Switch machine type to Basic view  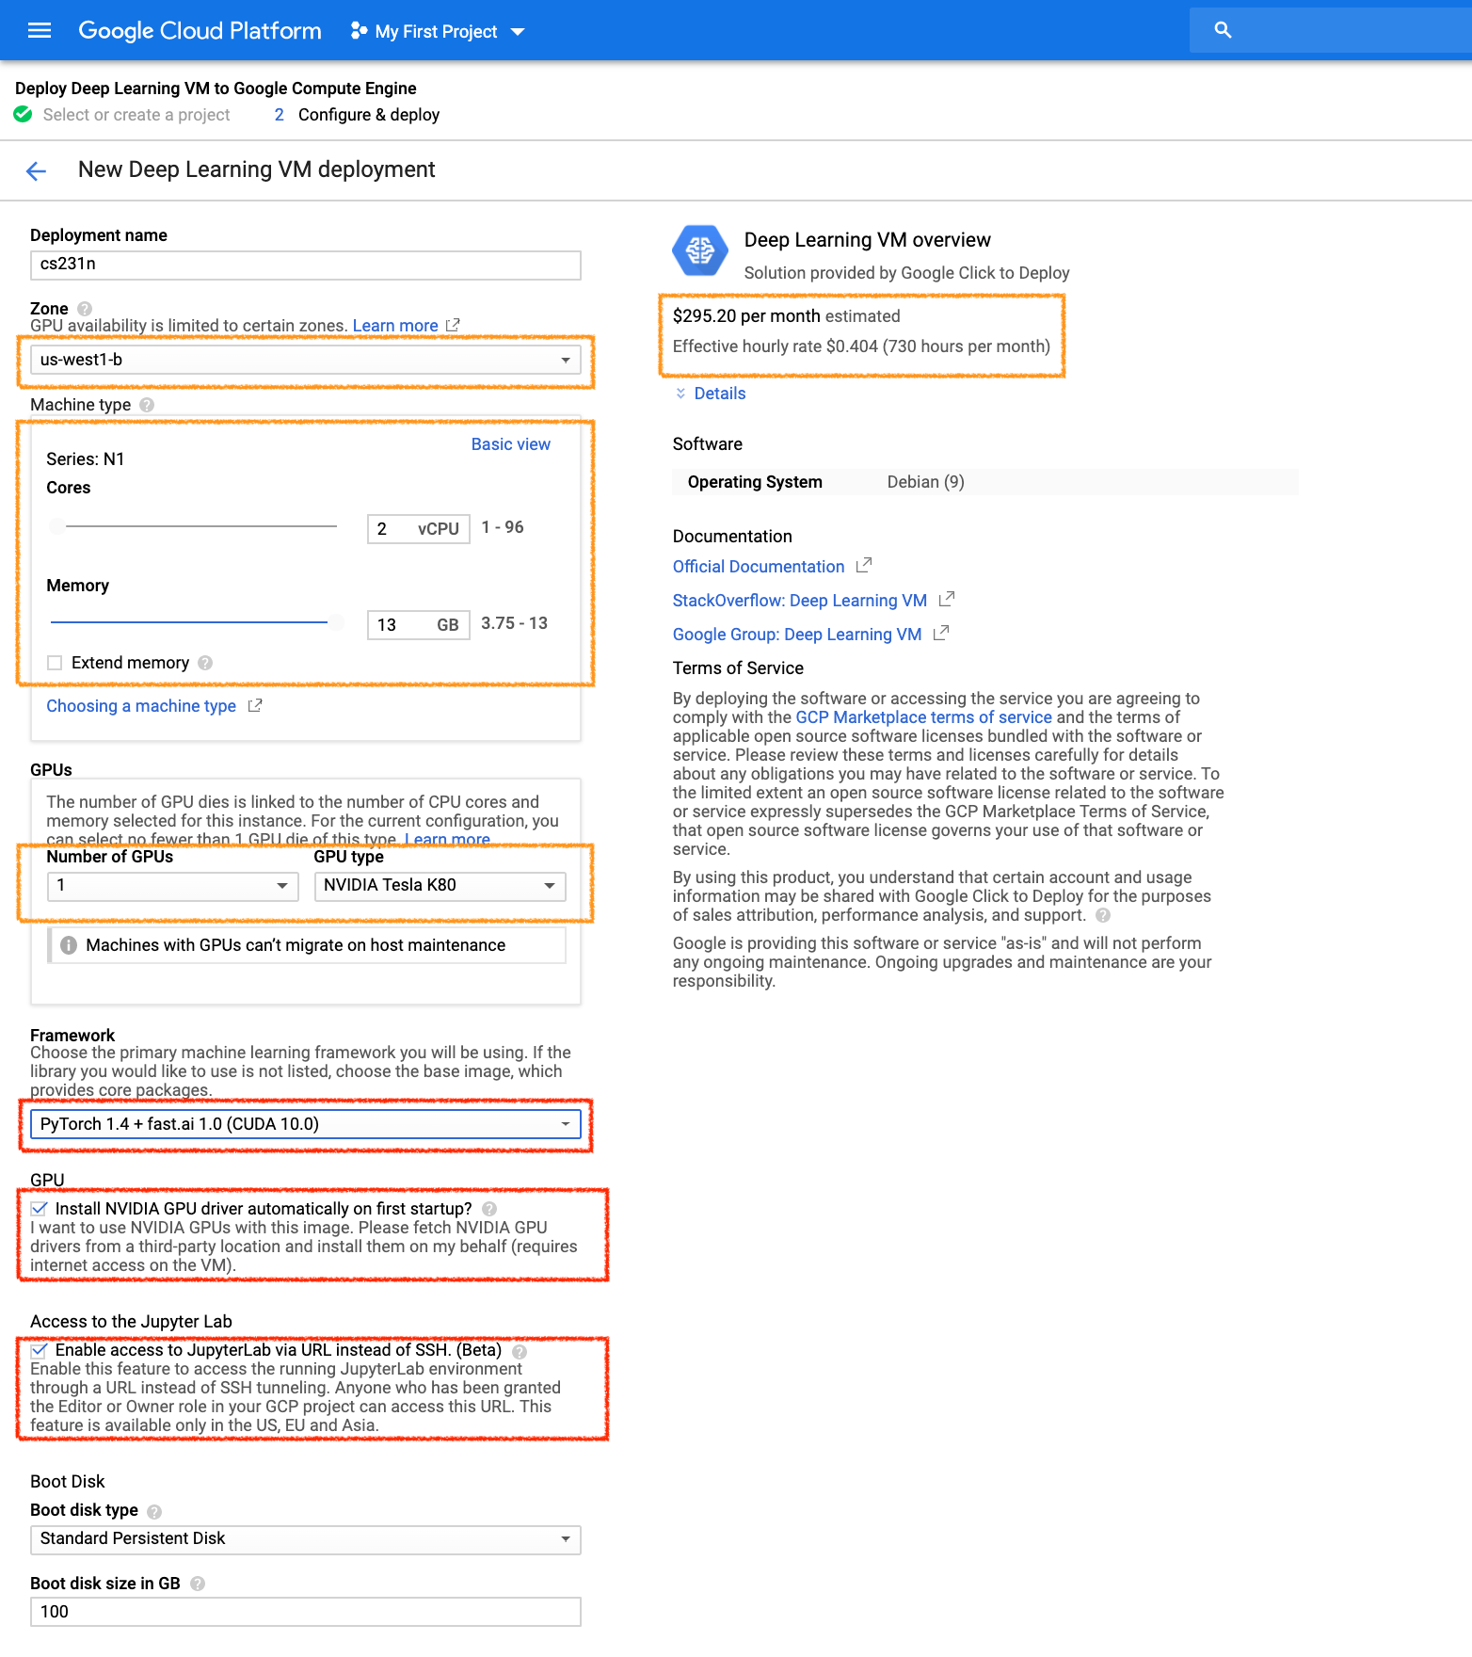tap(510, 444)
